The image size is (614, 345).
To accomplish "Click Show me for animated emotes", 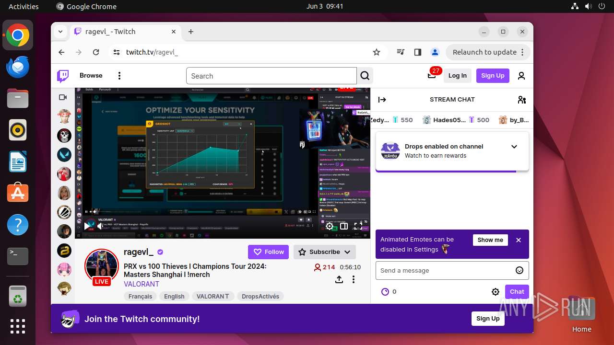I will point(490,240).
